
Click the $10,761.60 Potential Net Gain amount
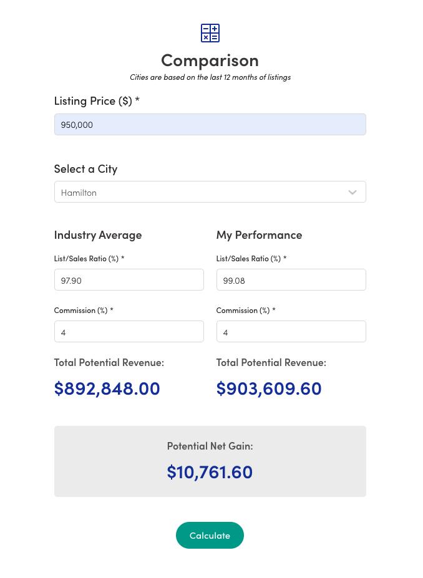coord(210,471)
